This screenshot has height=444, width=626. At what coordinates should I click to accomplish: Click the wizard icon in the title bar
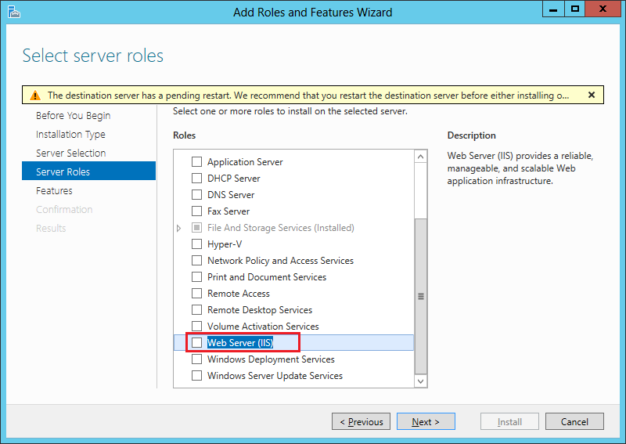[14, 12]
